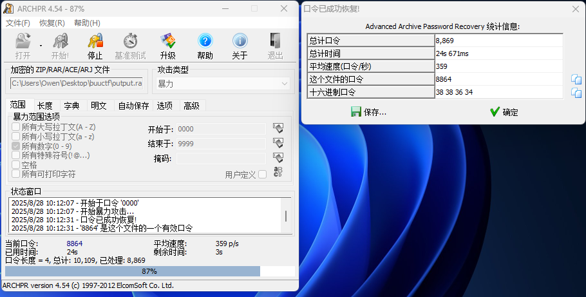The image size is (586, 297).
Task: Click the icon beside the 掩码 field
Action: 278,157
